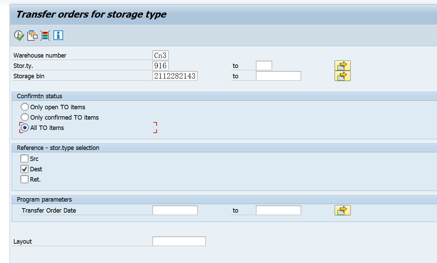The height and width of the screenshot is (263, 437).
Task: Click the 'Transfer orders for storage type' title
Action: [x=91, y=15]
